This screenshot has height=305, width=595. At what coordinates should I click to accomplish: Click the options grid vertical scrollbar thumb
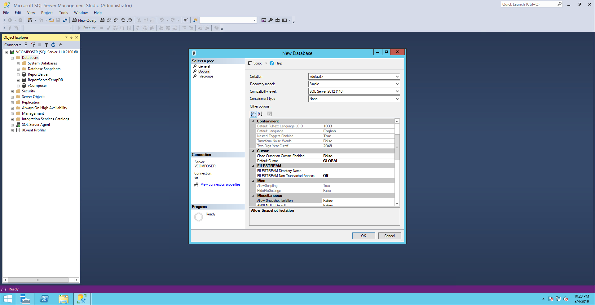tap(397, 147)
